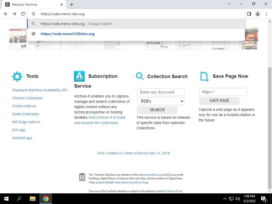Open the volume speaker tray icon
Image resolution: width=272 pixels, height=204 pixels.
[238, 199]
